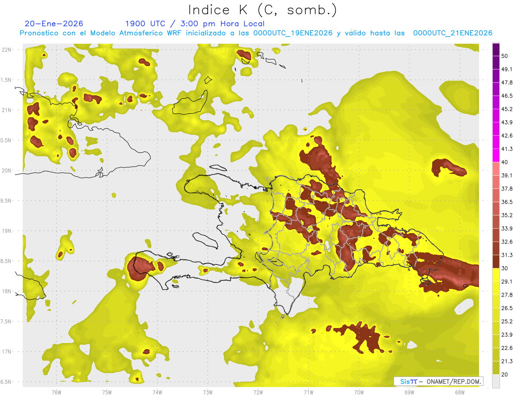Click the '21N' latitude axis label

(x=6, y=110)
